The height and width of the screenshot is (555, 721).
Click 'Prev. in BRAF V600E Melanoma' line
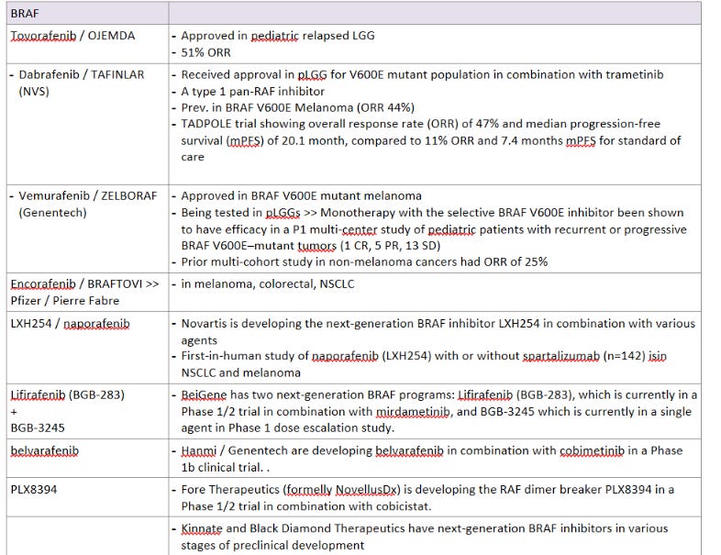298,107
